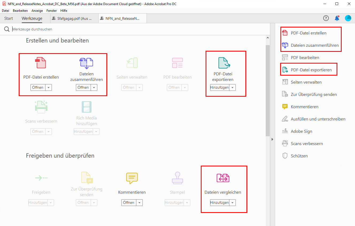Expand the dropdown arrow under Rich Media hinzufügen
The width and height of the screenshot is (355, 226).
coord(96,131)
